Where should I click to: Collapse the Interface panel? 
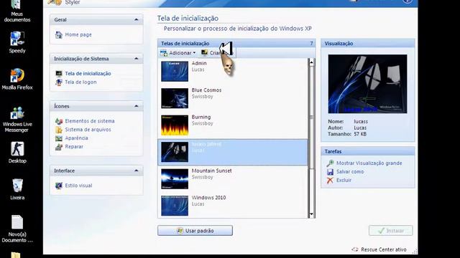click(x=136, y=171)
